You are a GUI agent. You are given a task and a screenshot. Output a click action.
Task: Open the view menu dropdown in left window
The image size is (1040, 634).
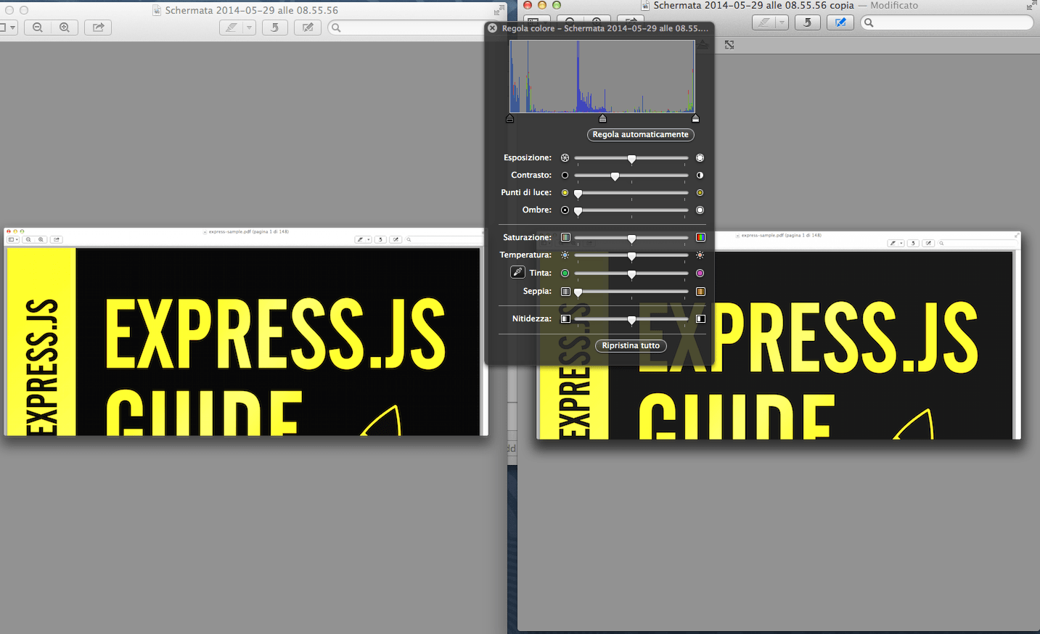tap(8, 28)
